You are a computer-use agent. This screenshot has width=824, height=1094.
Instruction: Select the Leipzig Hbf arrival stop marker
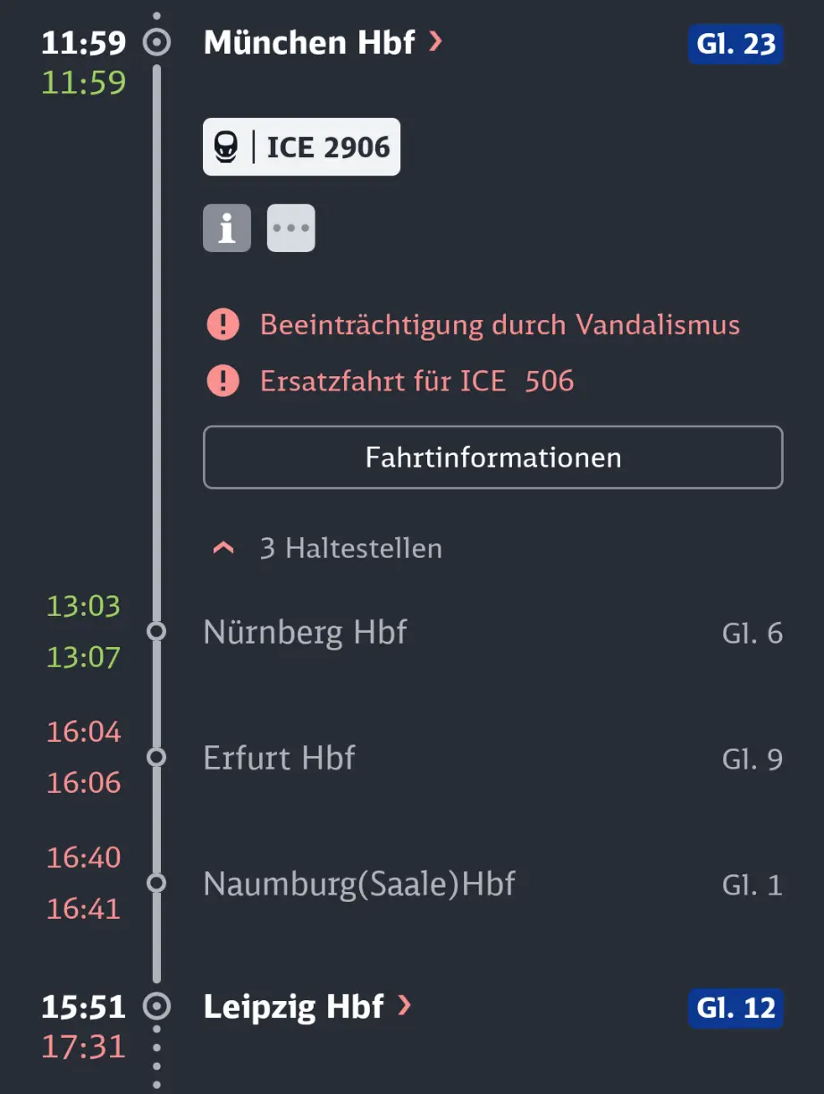tap(157, 1006)
